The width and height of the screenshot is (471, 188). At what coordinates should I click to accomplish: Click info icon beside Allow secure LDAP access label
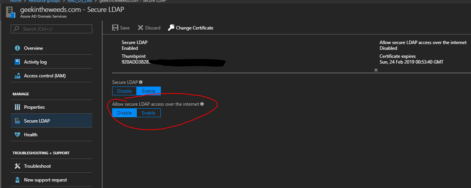pyautogui.click(x=202, y=104)
